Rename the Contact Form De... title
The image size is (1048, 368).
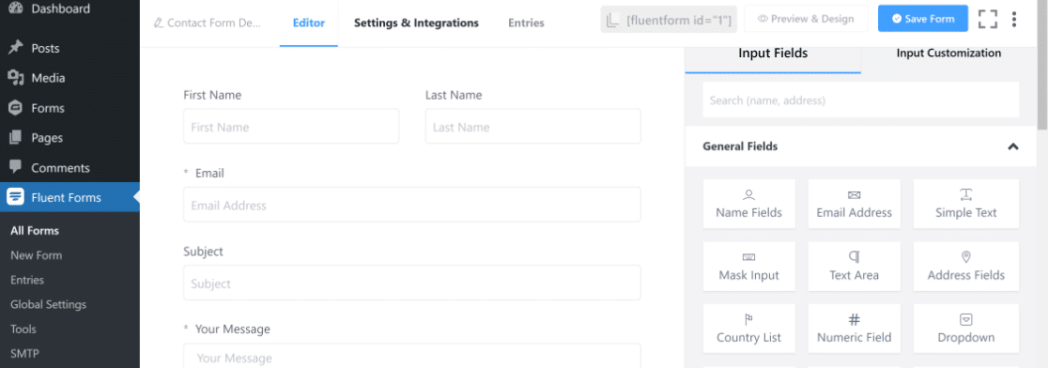(214, 23)
